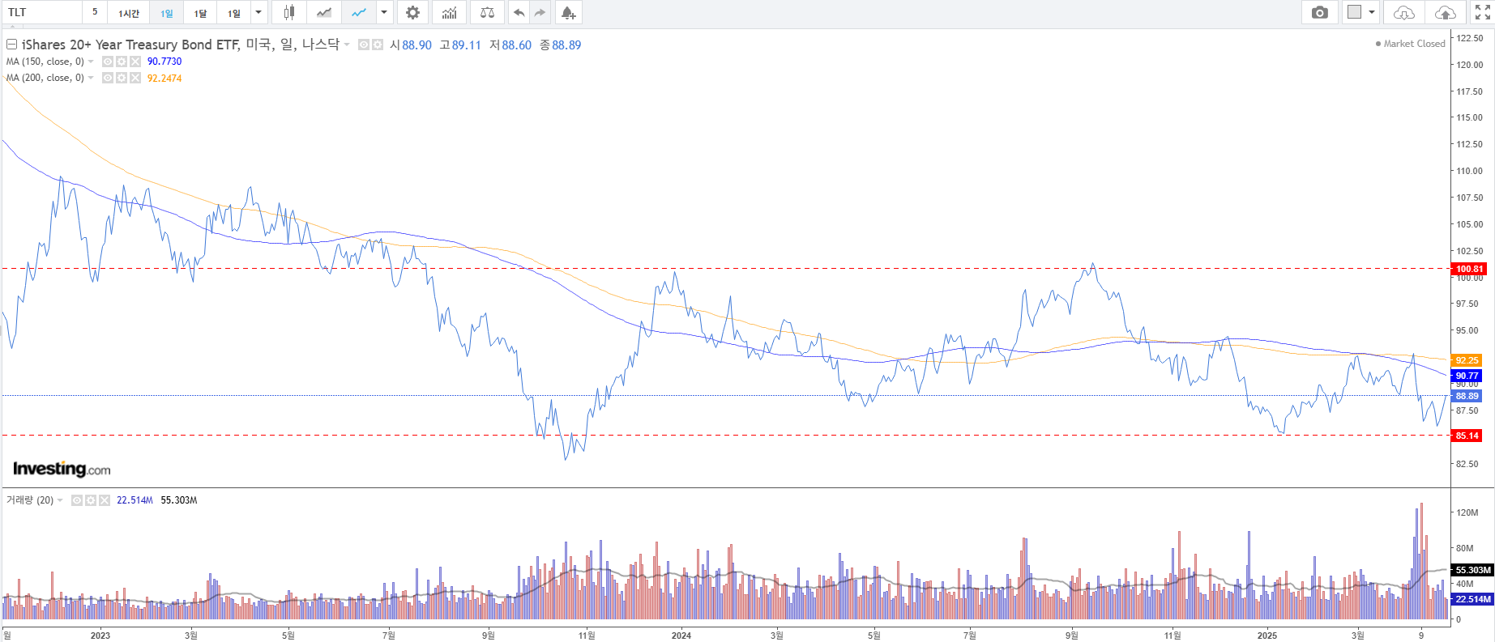Open settings for 거래량 (20) indicator
This screenshot has width=1495, height=642.
click(91, 500)
